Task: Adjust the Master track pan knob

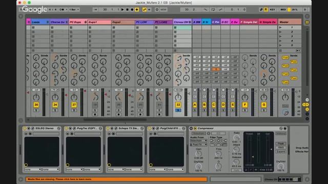Action: [285, 97]
